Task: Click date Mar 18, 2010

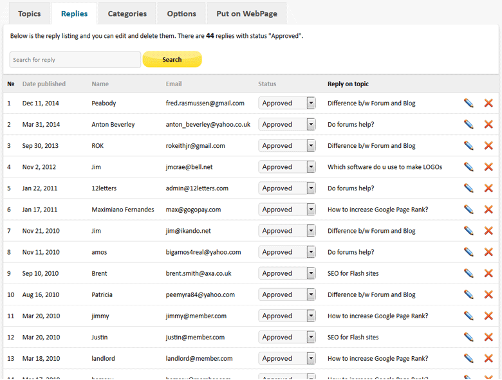Action: pyautogui.click(x=41, y=358)
